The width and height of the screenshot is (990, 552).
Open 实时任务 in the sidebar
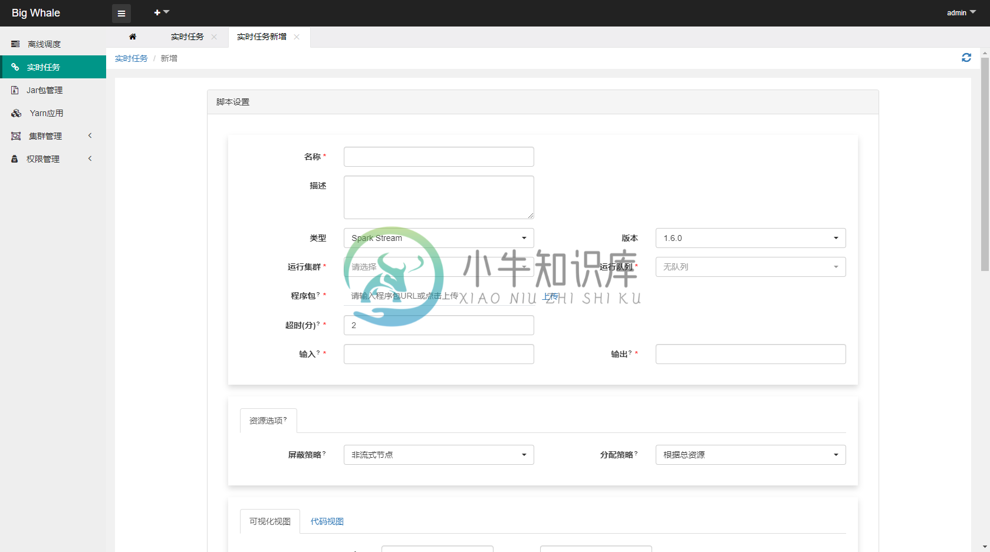point(53,67)
